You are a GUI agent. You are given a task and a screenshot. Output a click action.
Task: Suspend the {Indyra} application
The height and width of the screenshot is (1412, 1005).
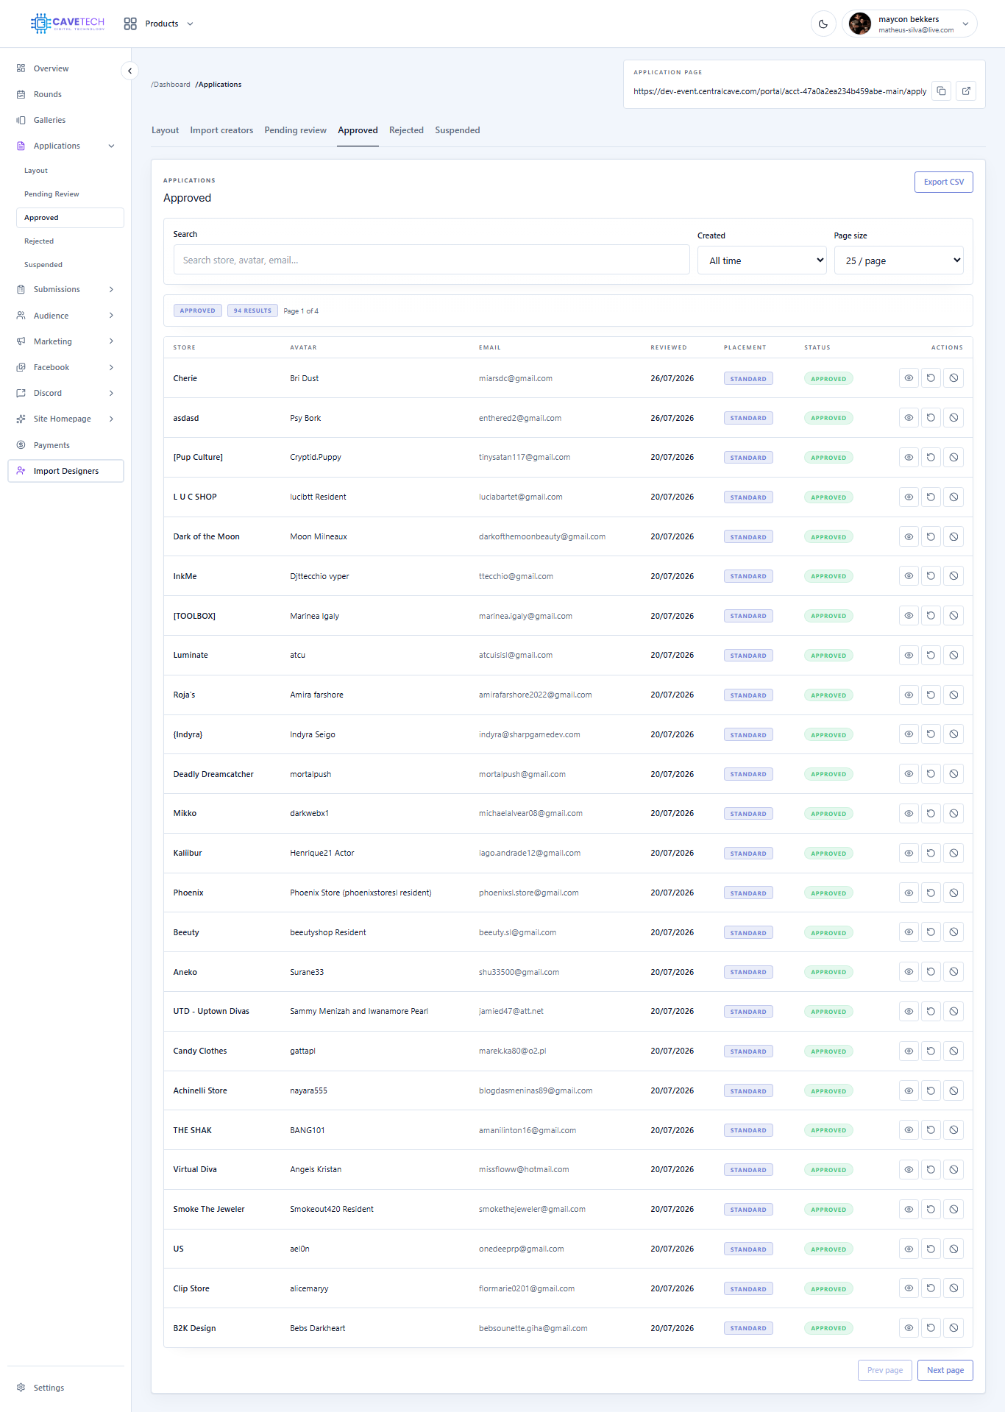coord(953,734)
